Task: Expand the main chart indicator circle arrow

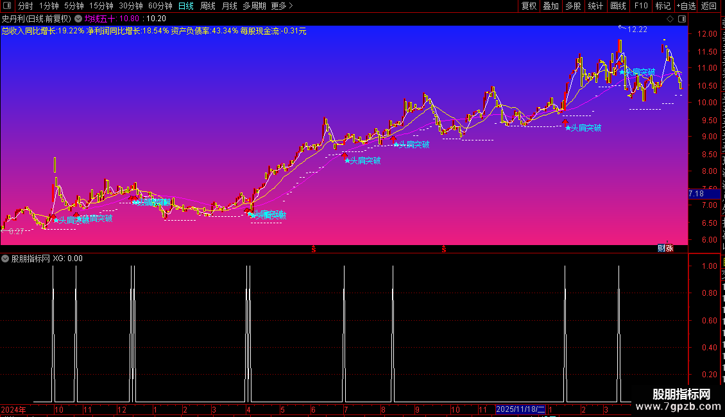Action: (x=79, y=19)
